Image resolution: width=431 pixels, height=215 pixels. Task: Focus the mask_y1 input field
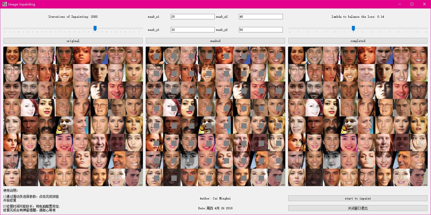point(193,30)
